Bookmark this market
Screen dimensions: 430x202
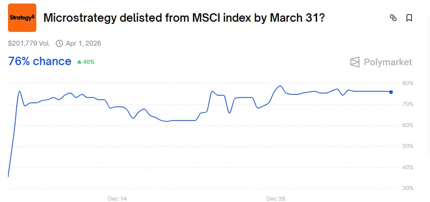409,18
